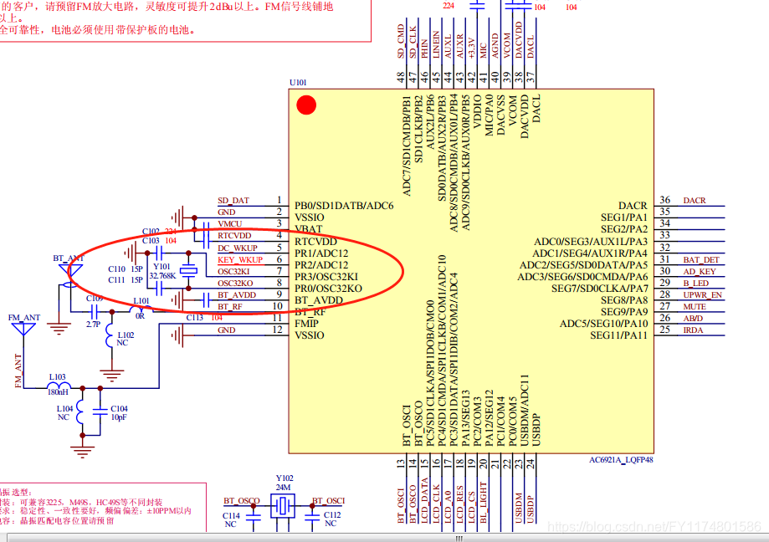The height and width of the screenshot is (542, 769).
Task: Click the VBAT pin name
Action: pyautogui.click(x=309, y=229)
